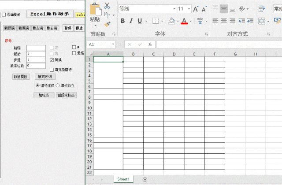Open the font name dropdown 等线
Screen dimensions: 282x185
coord(174,9)
